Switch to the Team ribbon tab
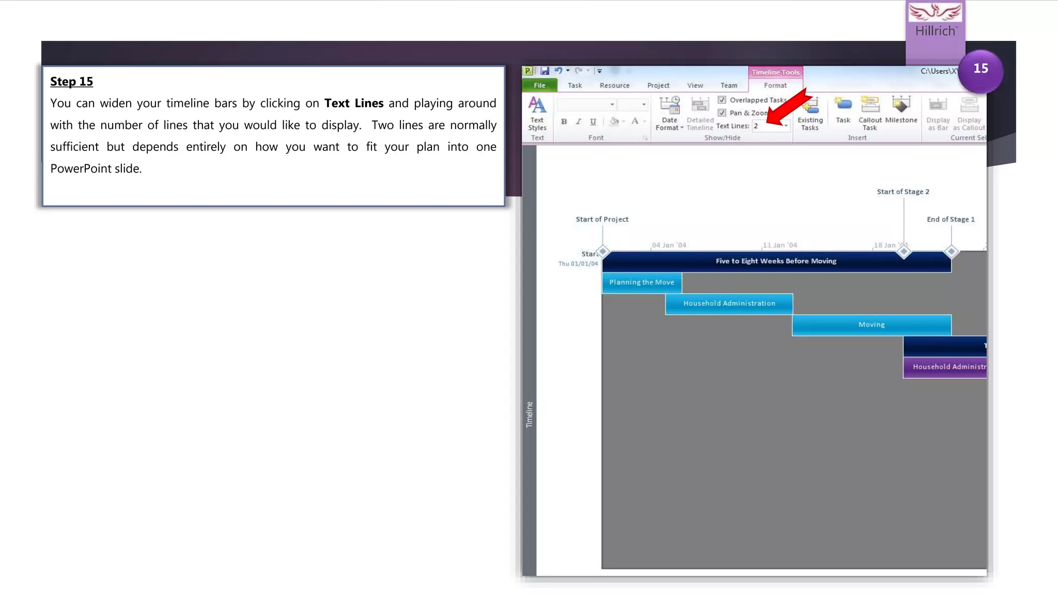The image size is (1058, 595). click(x=729, y=85)
